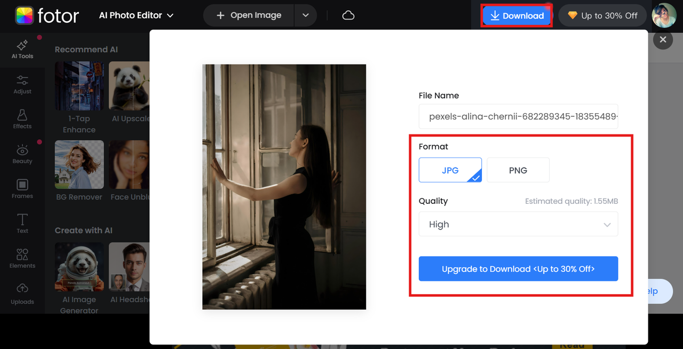This screenshot has height=349, width=683.
Task: Expand the Open Image arrow dropdown
Action: (x=306, y=15)
